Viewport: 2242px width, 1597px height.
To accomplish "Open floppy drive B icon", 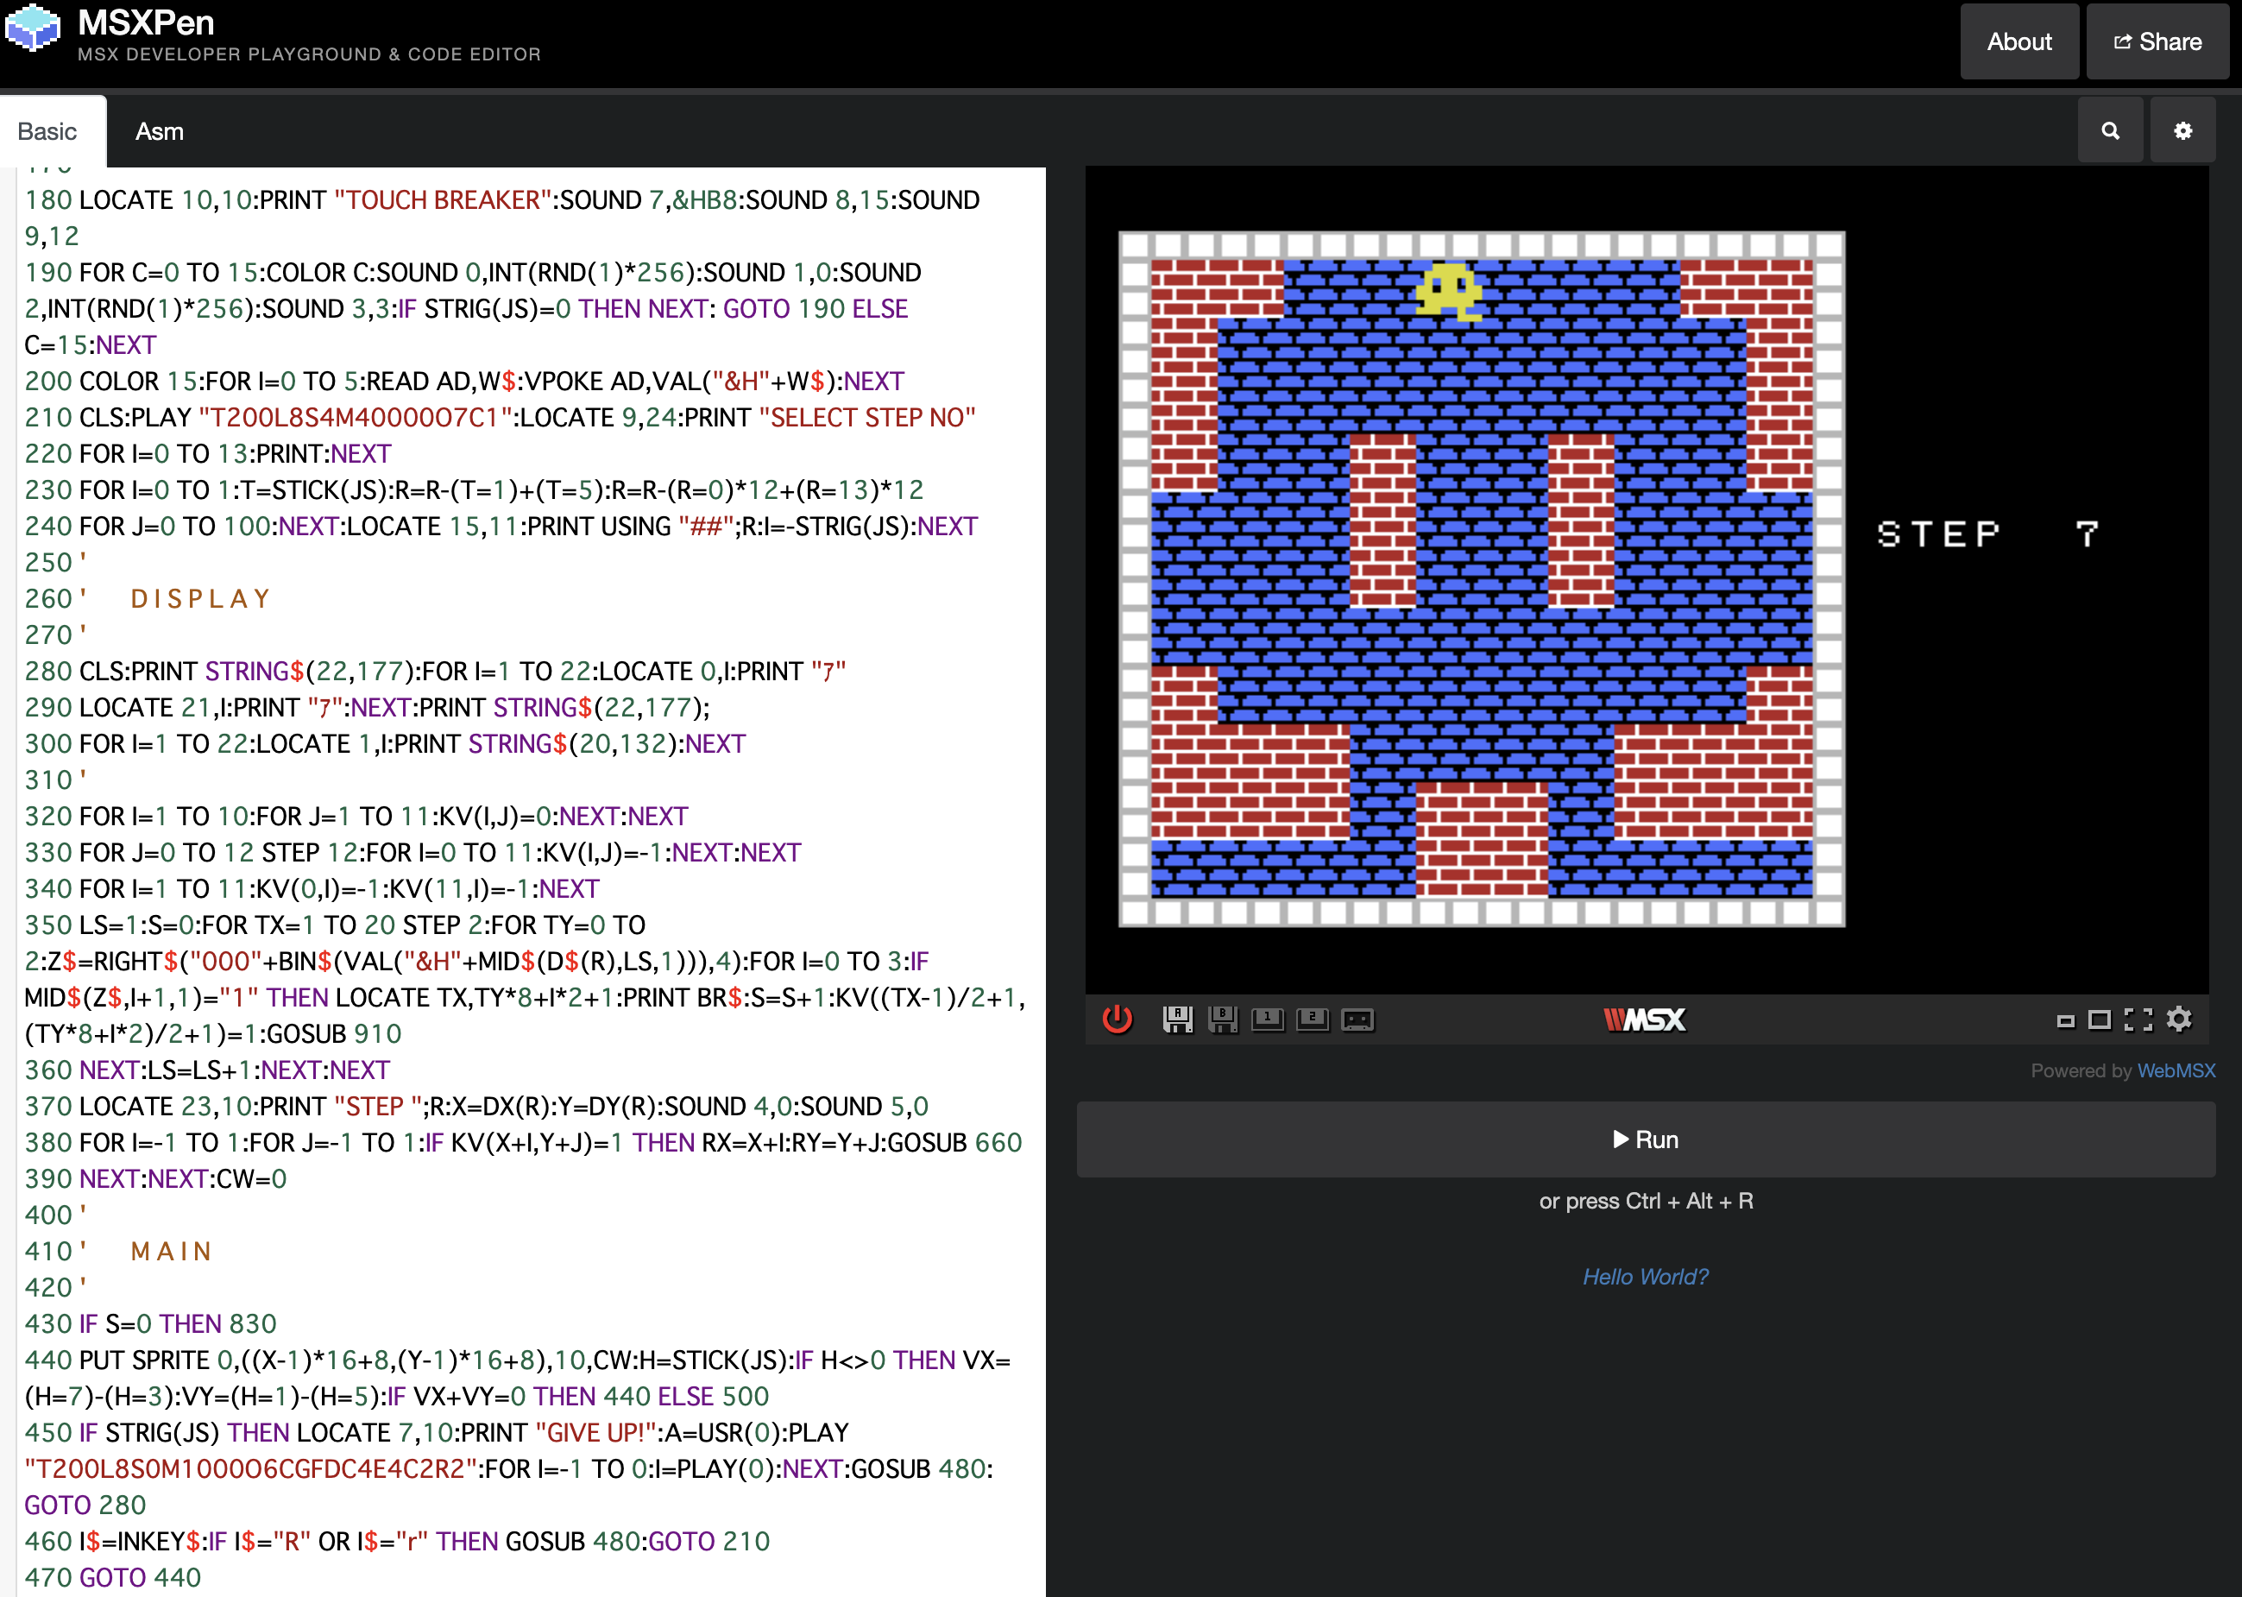I will coord(1223,1019).
